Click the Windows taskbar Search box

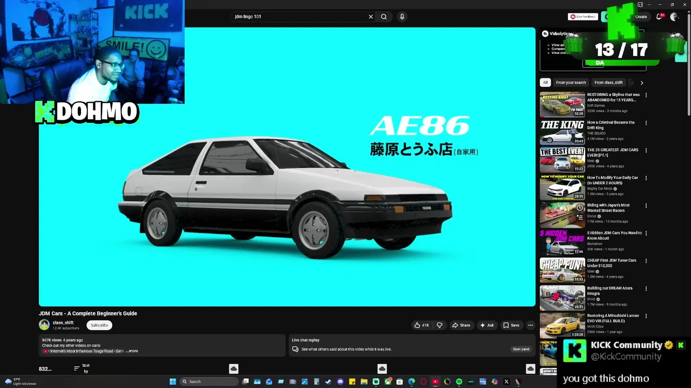[208, 382]
